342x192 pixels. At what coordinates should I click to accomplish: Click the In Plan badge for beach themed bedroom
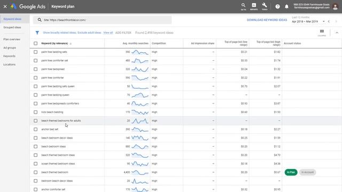click(291, 172)
